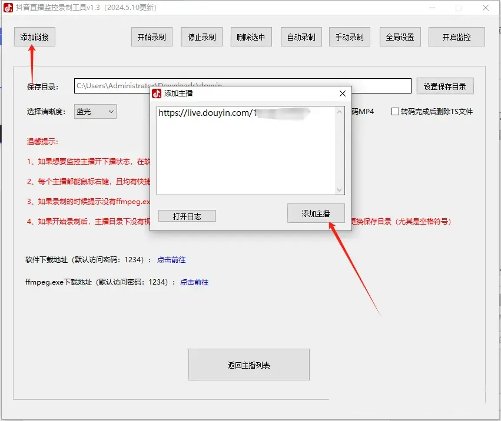The width and height of the screenshot is (501, 421).
Task: Stop recording via 停止录制
Action: point(201,37)
